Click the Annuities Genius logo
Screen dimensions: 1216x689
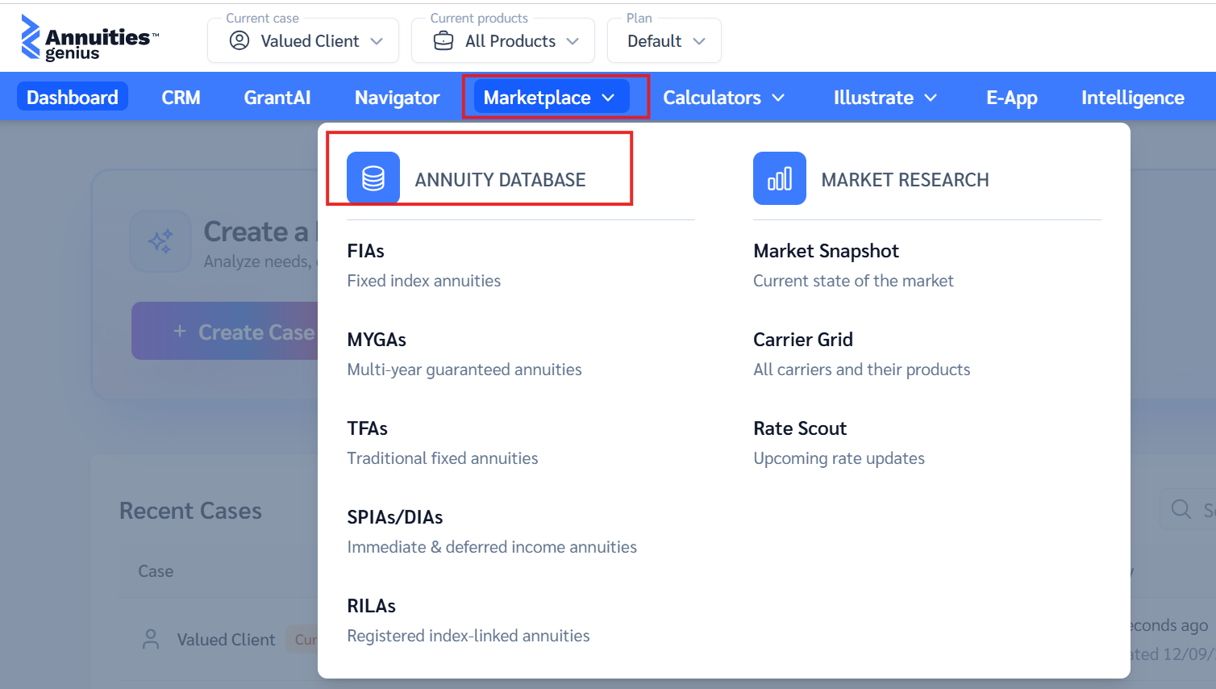90,39
